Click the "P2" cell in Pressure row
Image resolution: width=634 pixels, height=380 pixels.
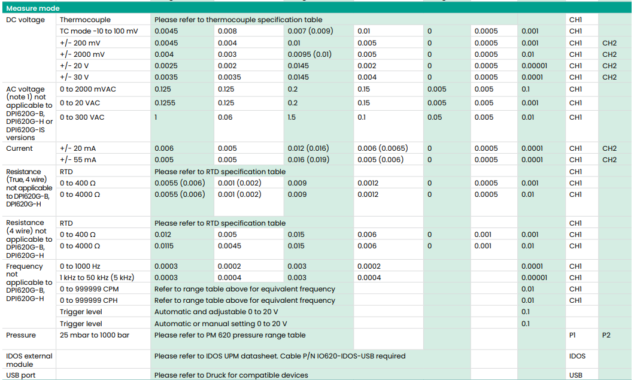[x=606, y=335]
